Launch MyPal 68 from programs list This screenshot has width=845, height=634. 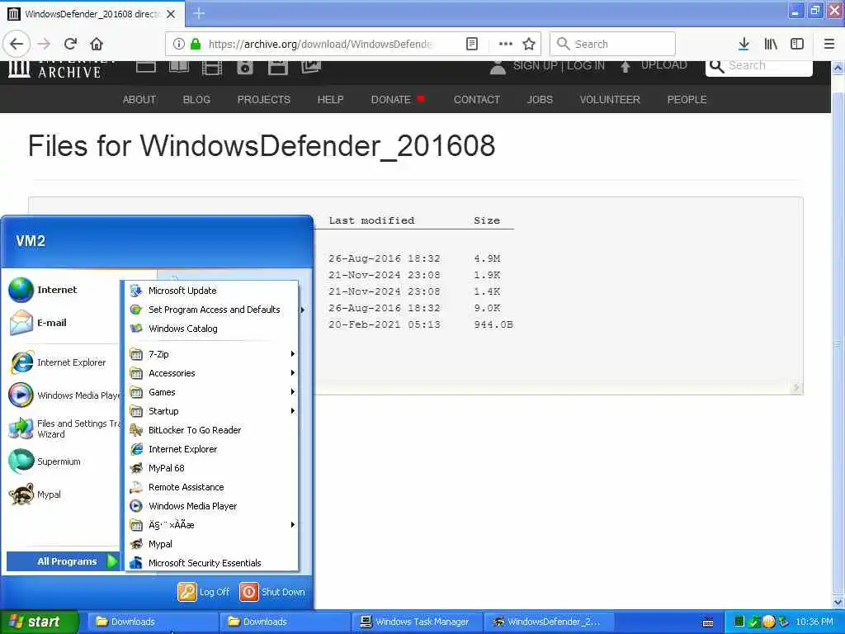click(212, 468)
